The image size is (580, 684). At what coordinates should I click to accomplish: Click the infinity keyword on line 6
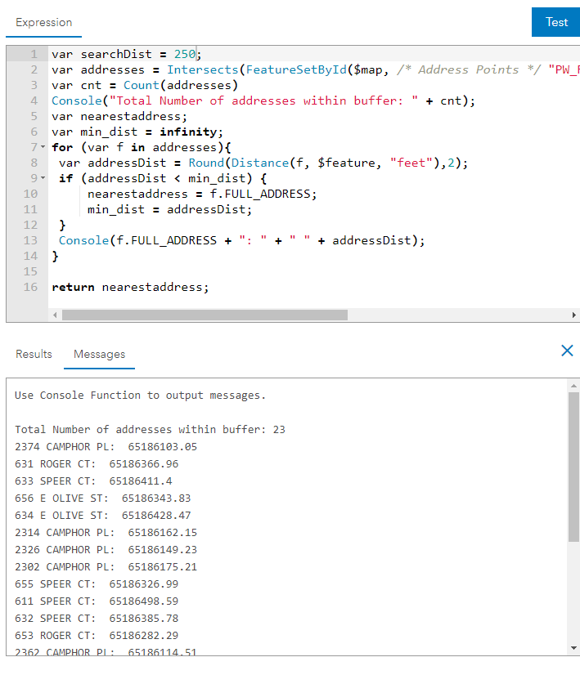[x=188, y=132]
